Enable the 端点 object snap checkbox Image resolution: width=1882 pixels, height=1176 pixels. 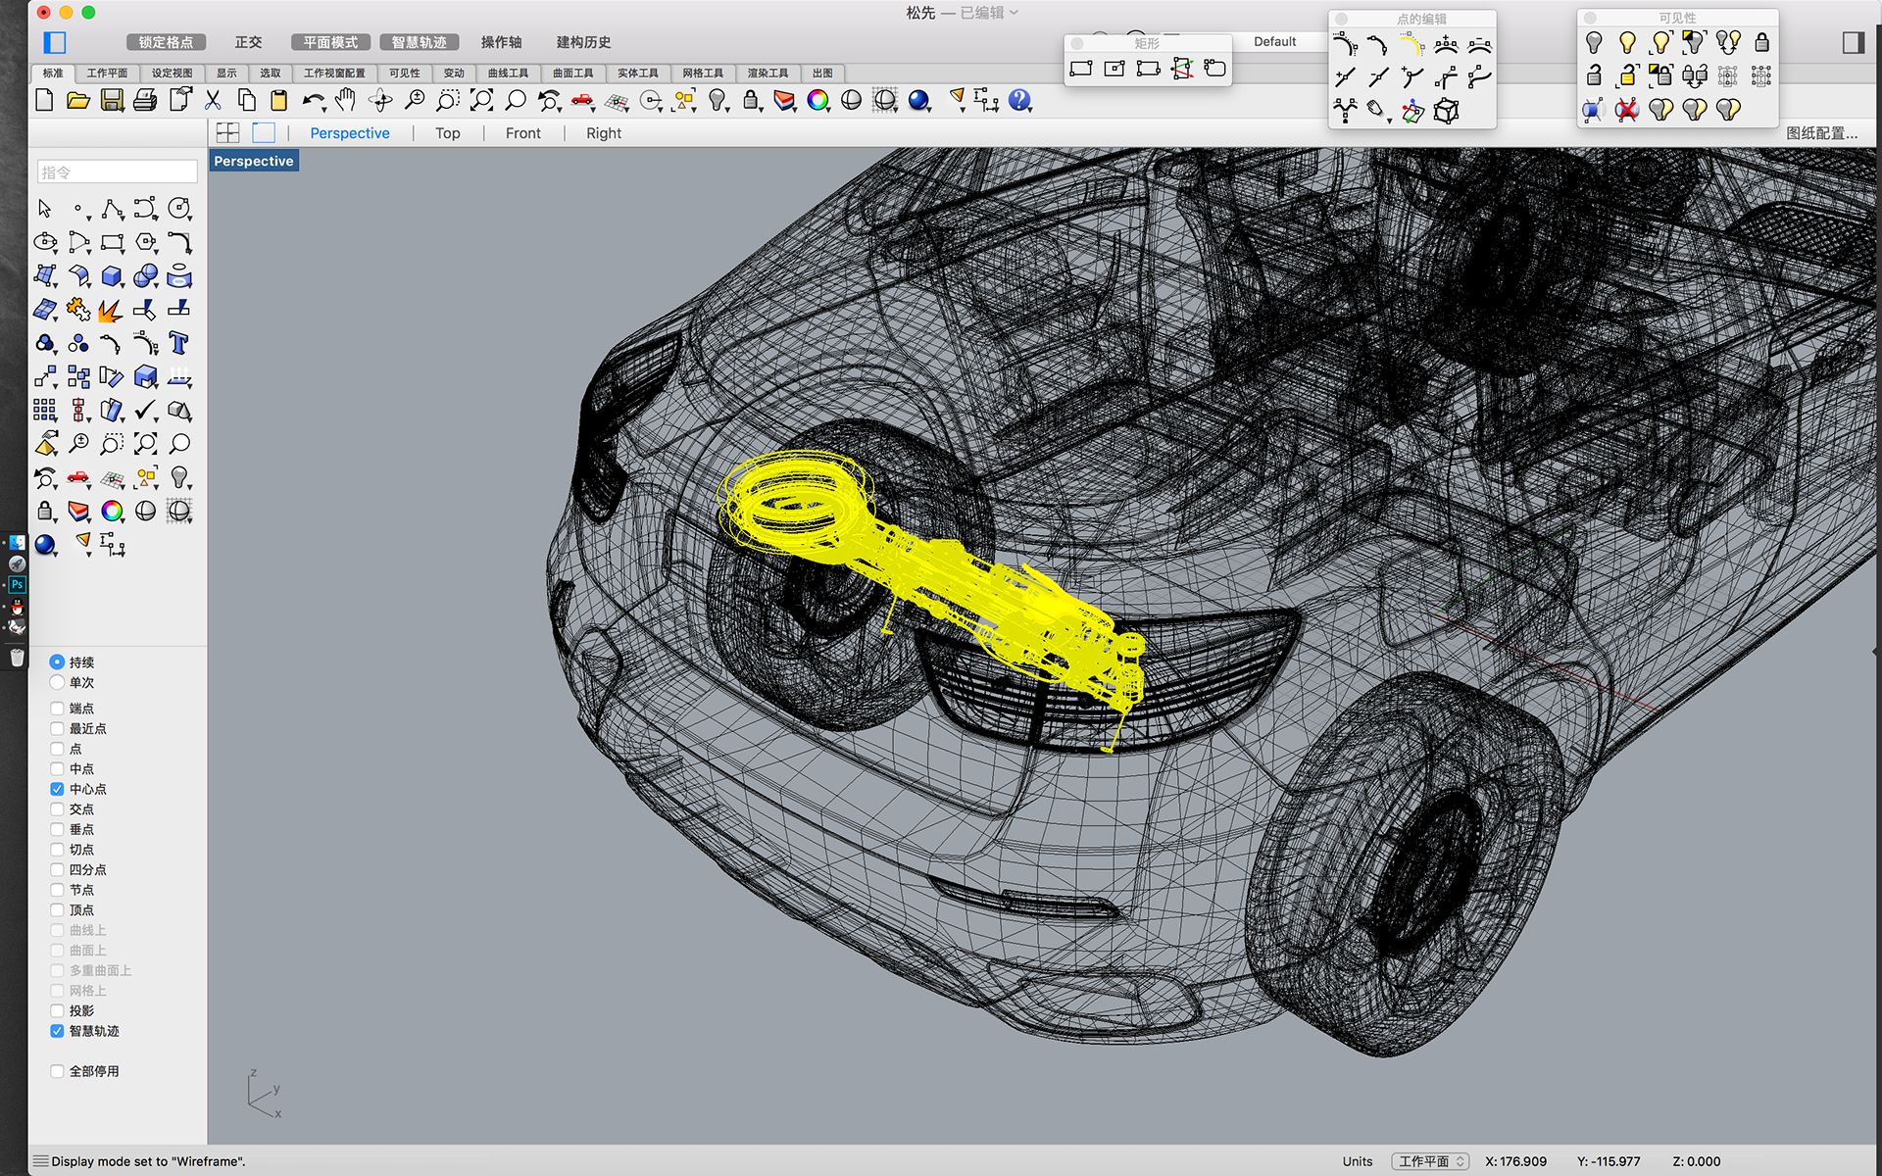[x=57, y=708]
